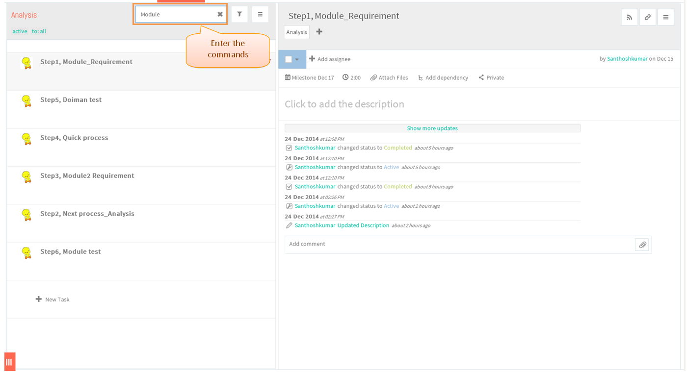The image size is (687, 372).
Task: Click the description placeholder text
Action: click(x=344, y=104)
